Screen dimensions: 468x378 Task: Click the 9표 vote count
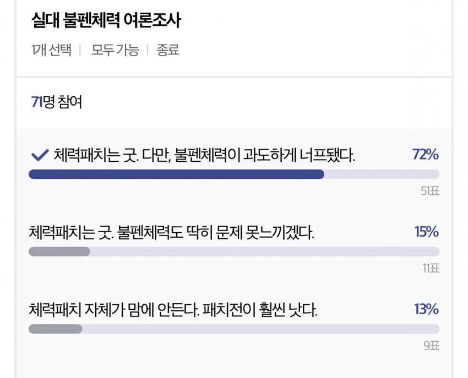[x=432, y=346]
